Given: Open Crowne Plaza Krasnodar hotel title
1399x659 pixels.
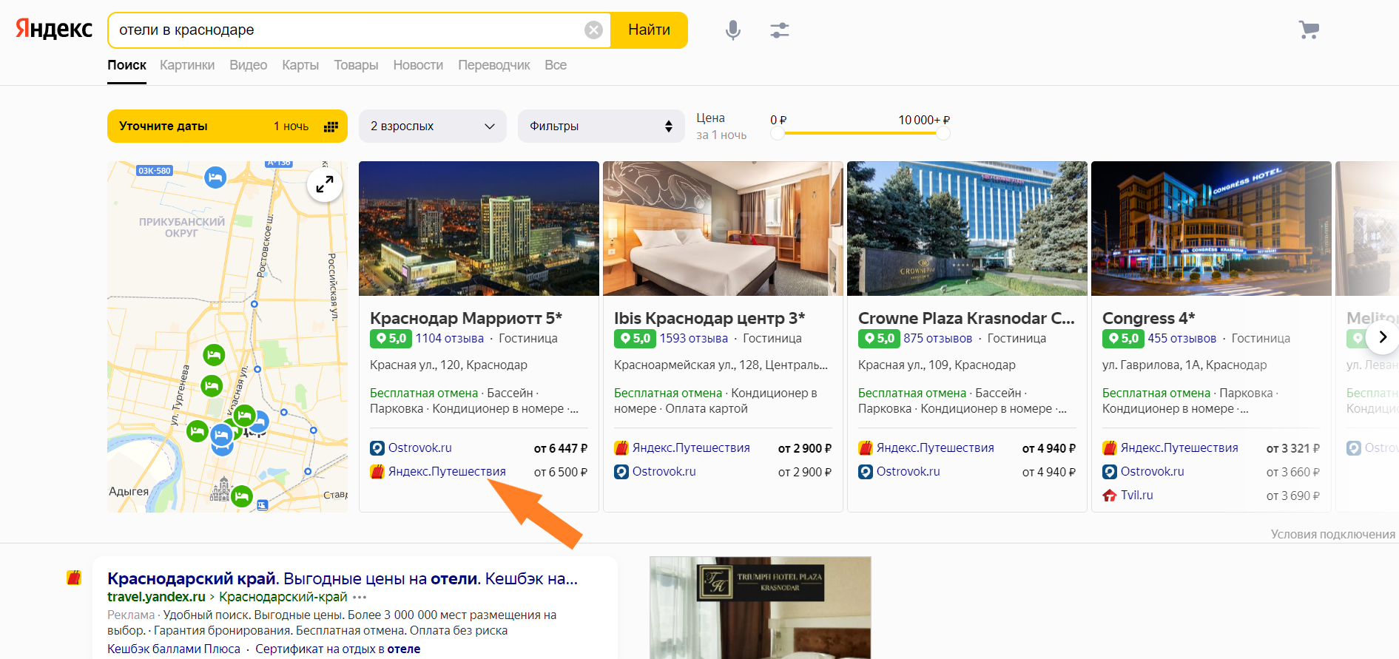Looking at the screenshot, I should point(966,318).
